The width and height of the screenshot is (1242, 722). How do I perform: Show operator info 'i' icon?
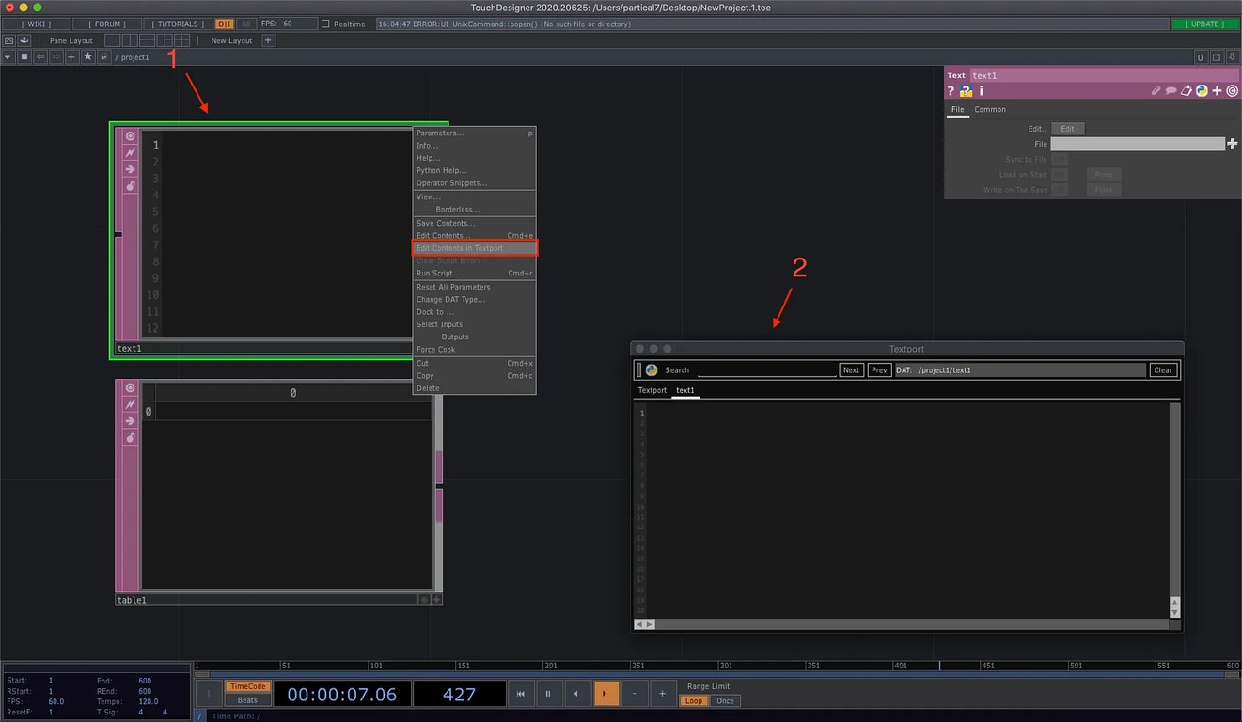(x=982, y=91)
